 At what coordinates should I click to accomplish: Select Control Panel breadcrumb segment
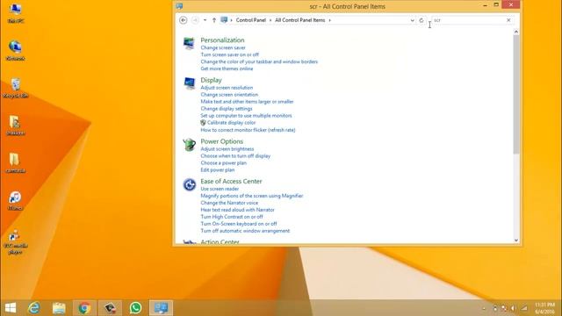click(x=250, y=20)
